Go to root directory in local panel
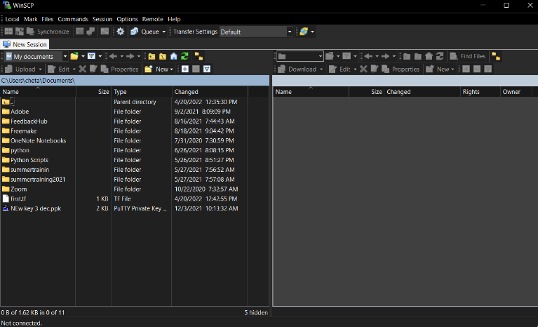 (163, 56)
